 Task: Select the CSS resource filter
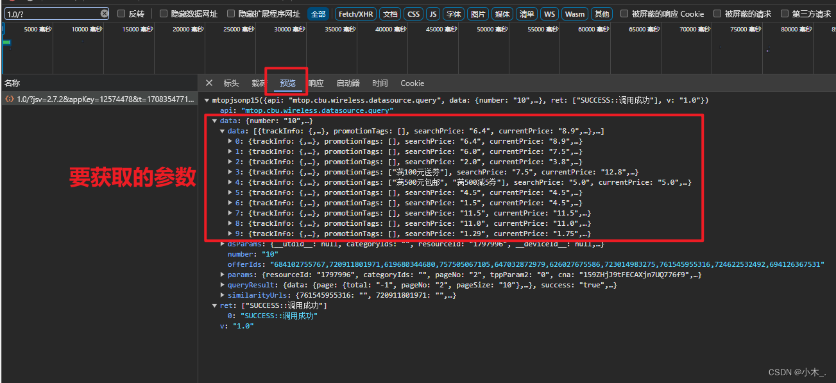click(413, 13)
